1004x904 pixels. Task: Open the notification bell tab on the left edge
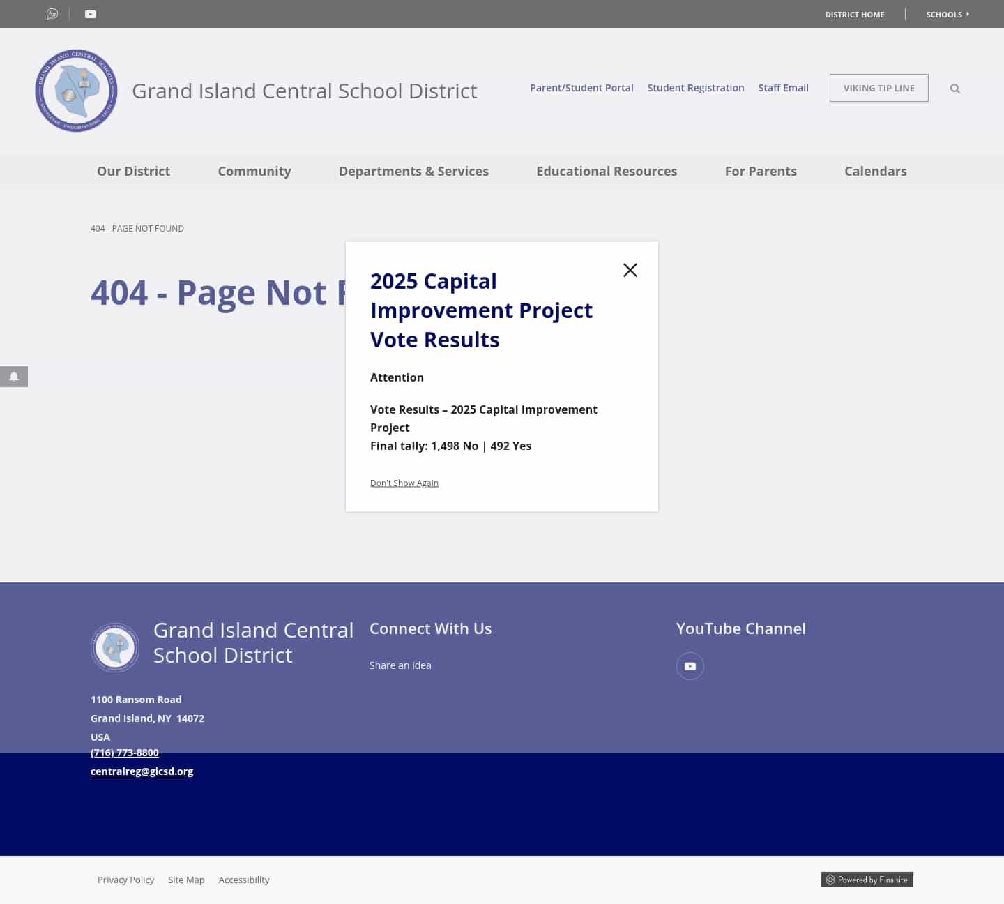13,377
